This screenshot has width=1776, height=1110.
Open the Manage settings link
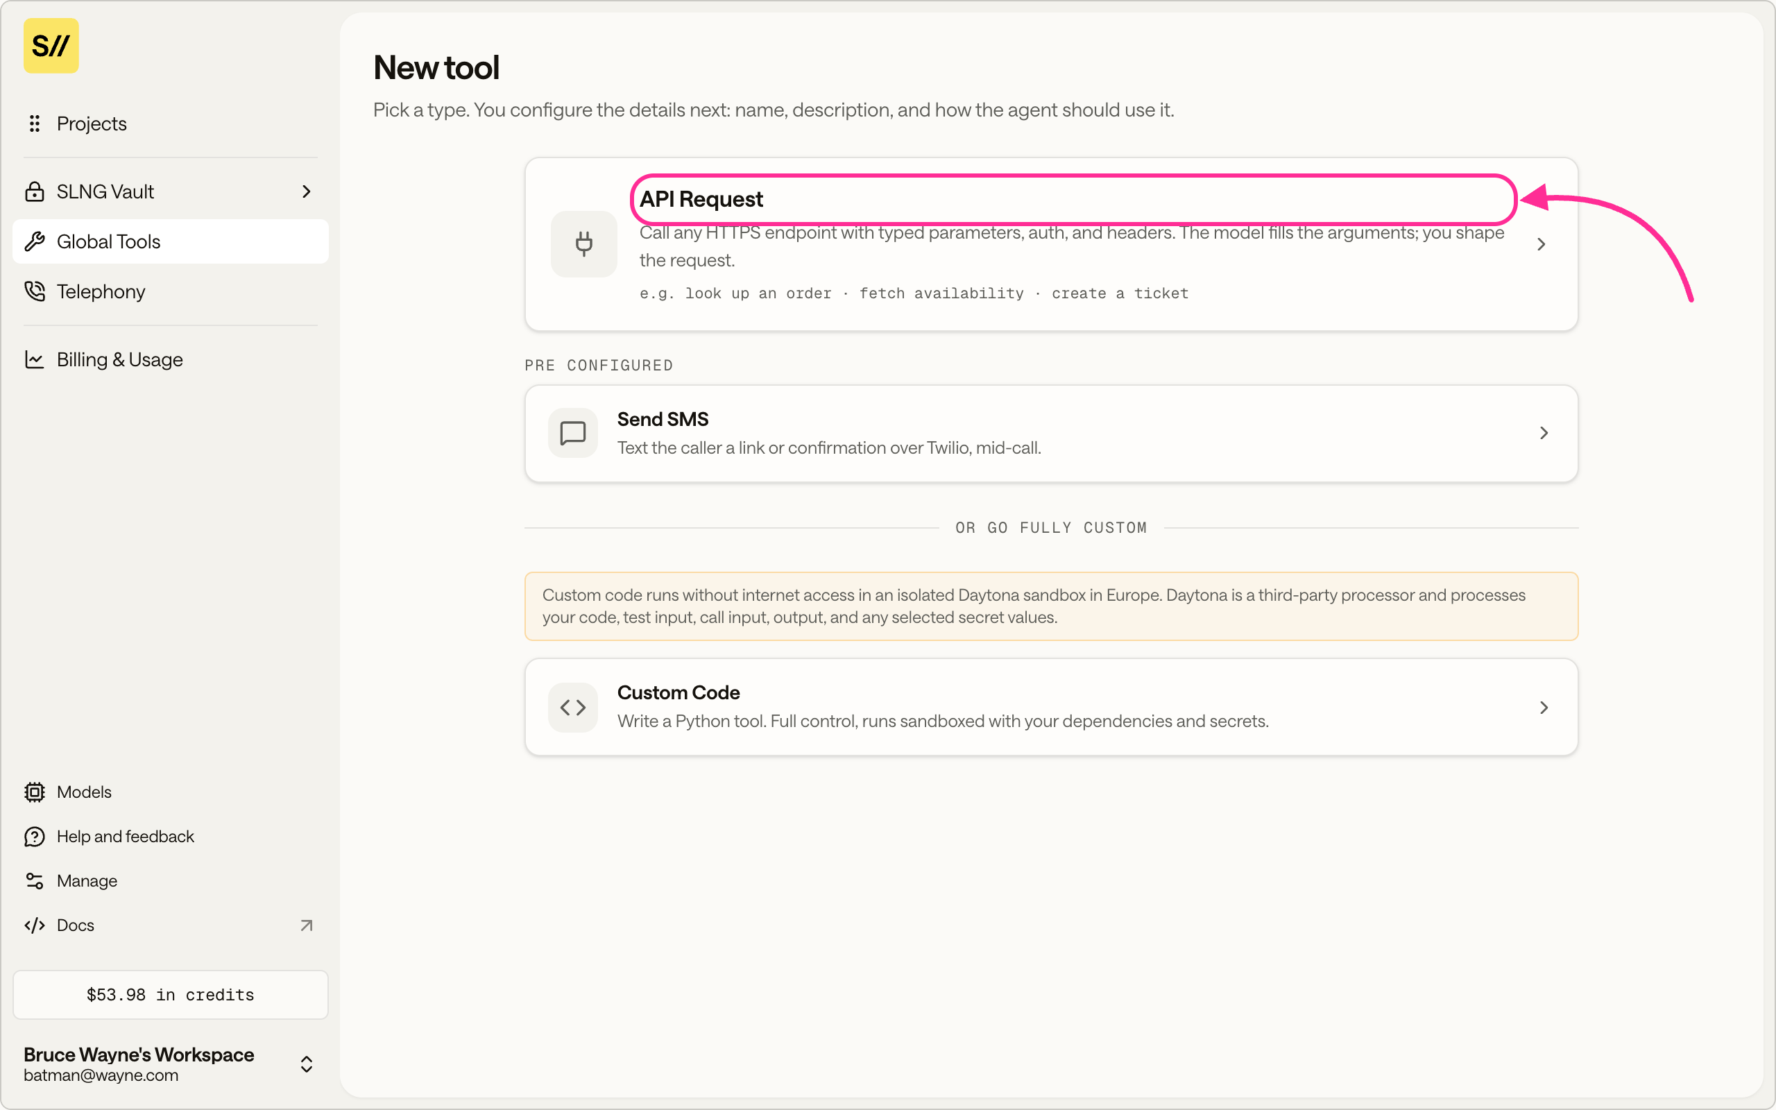coord(170,881)
